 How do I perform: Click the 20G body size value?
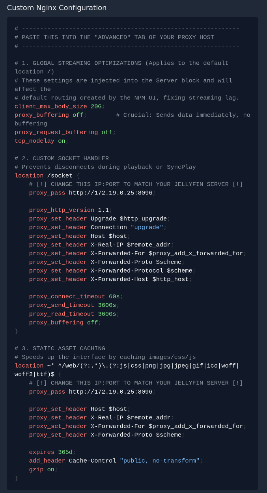(x=96, y=106)
